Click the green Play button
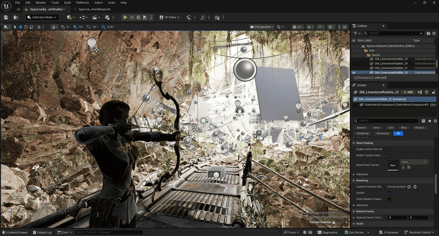 click(125, 17)
